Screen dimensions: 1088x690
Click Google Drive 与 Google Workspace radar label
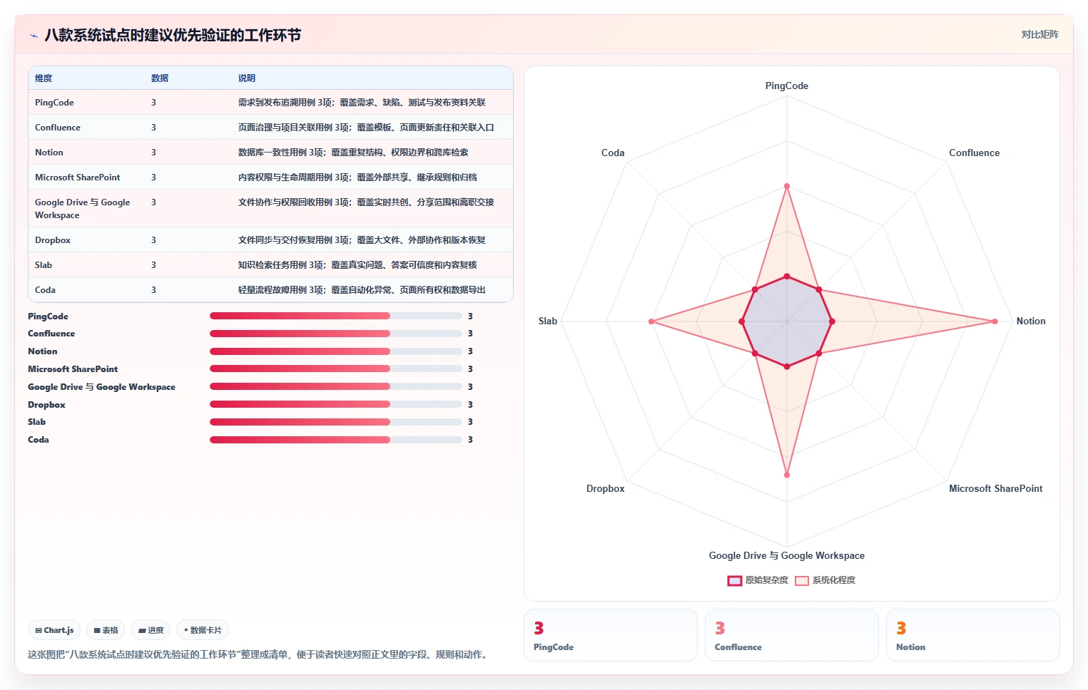click(x=787, y=556)
